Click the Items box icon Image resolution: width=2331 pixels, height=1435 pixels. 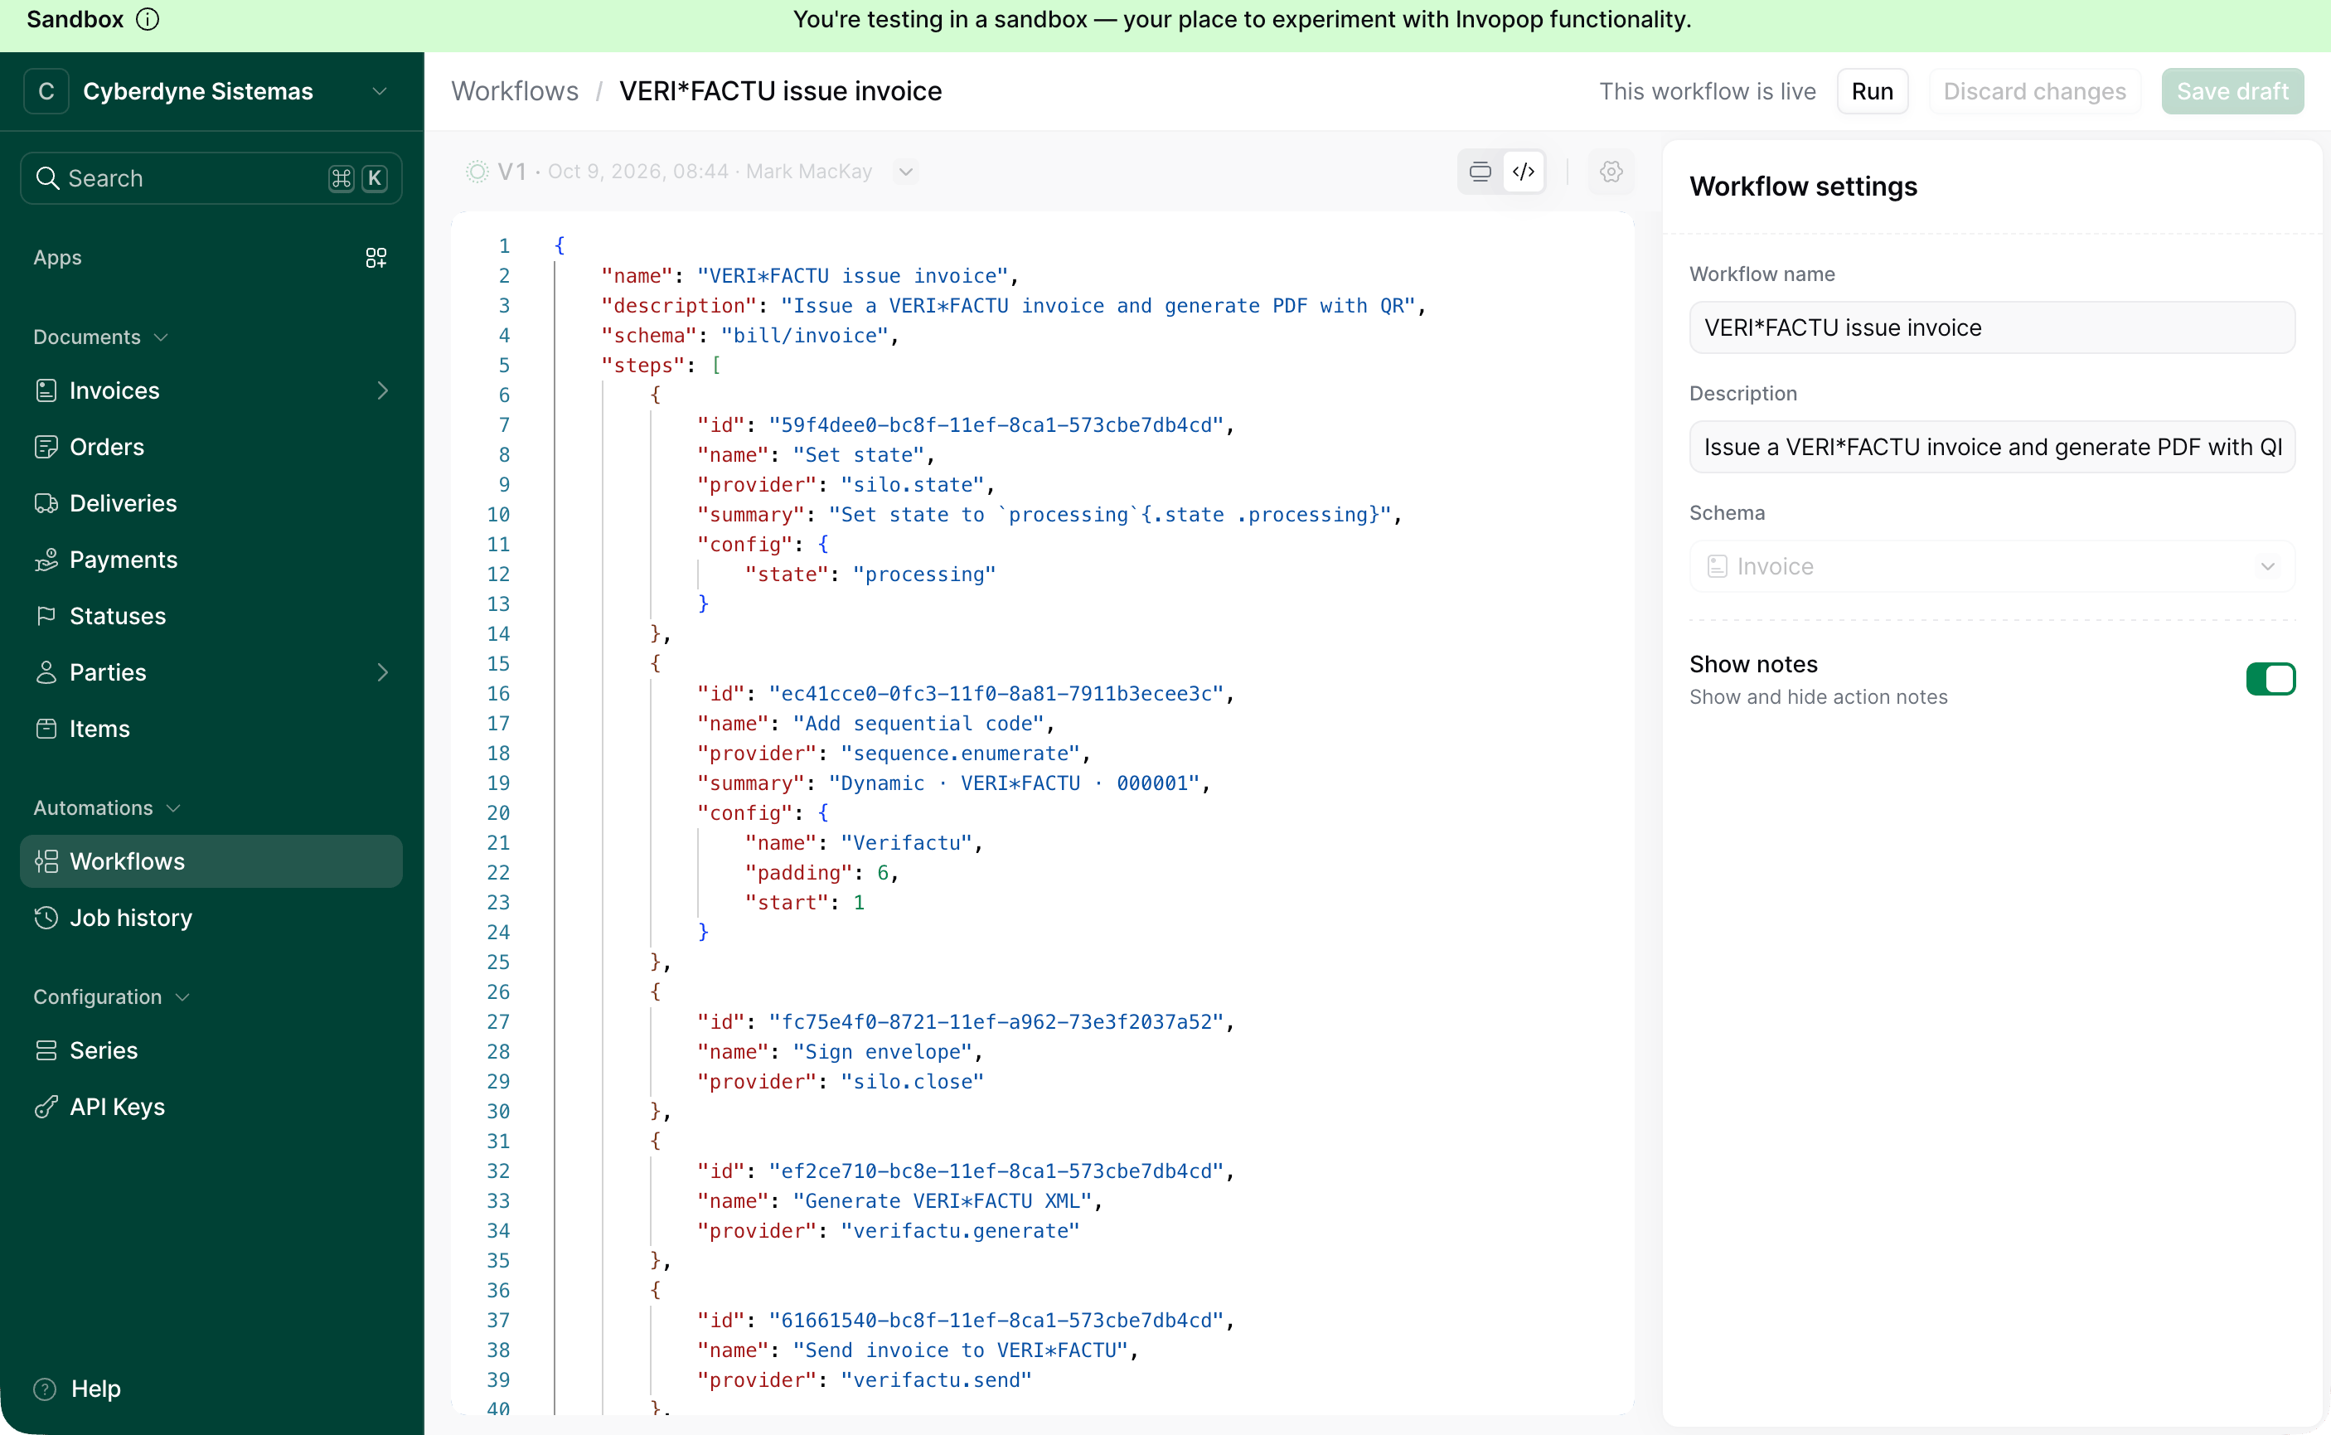coord(46,729)
